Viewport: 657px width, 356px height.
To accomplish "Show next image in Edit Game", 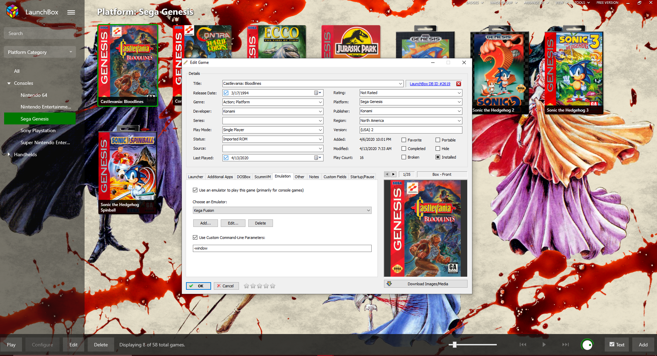I will coord(394,174).
